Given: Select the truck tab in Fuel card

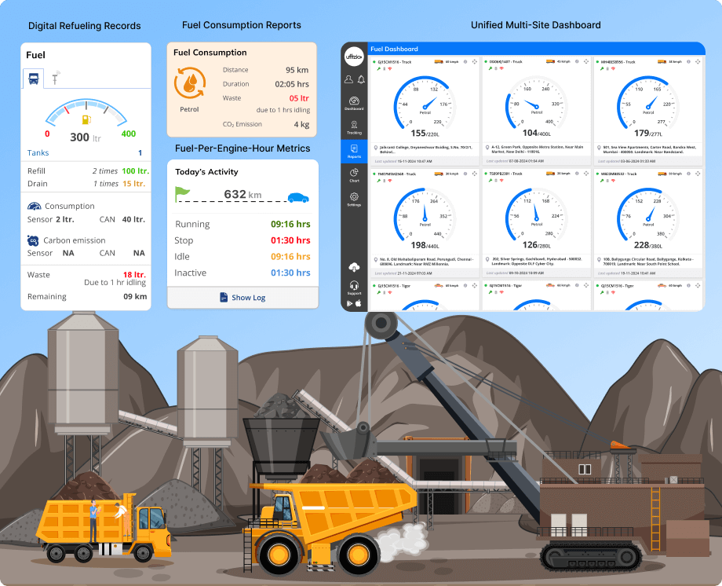Looking at the screenshot, I should click(34, 78).
